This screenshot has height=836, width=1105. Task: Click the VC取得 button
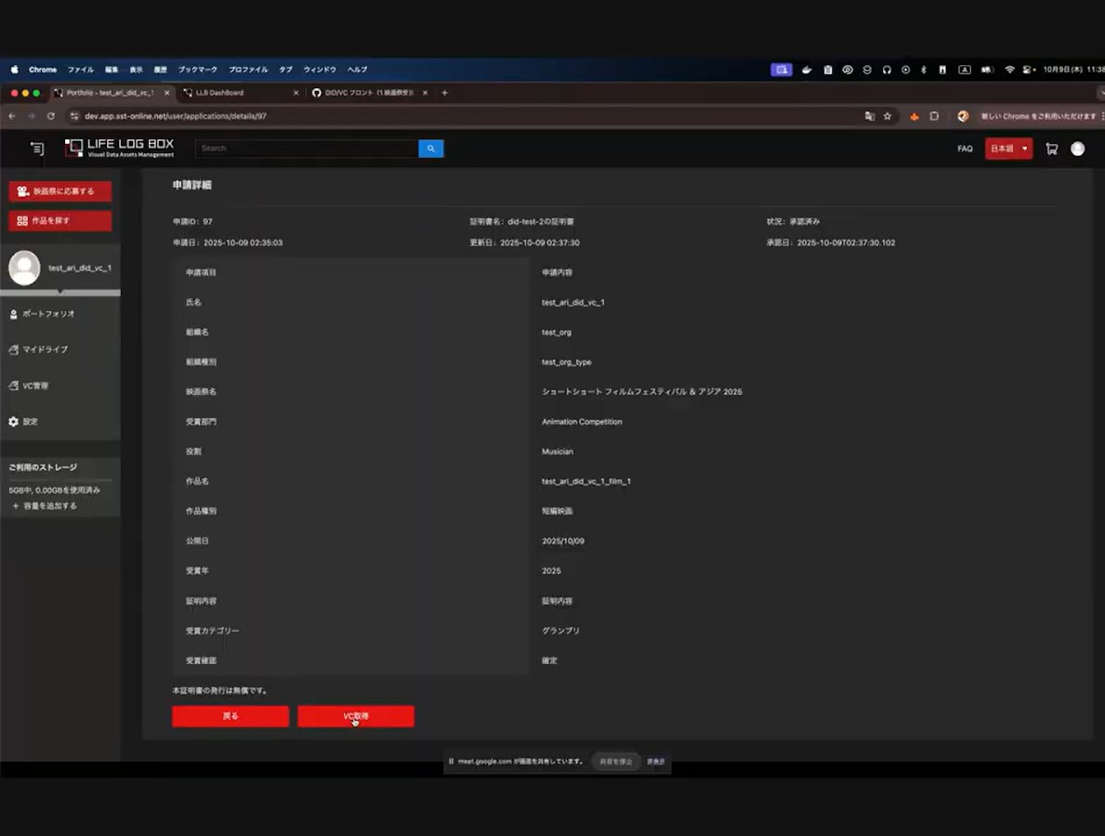pyautogui.click(x=356, y=716)
